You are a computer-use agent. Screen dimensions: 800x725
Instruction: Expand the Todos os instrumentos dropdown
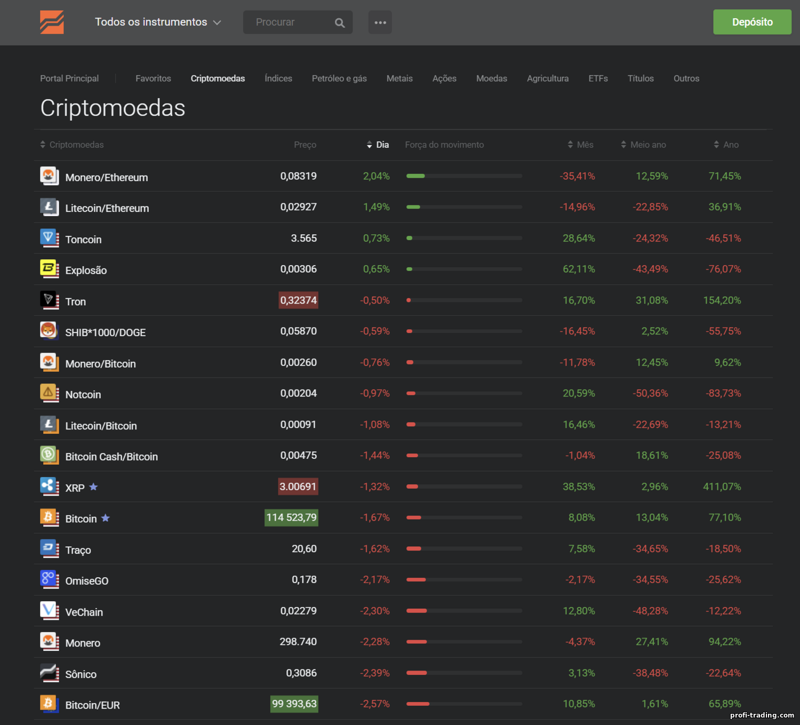pyautogui.click(x=158, y=22)
